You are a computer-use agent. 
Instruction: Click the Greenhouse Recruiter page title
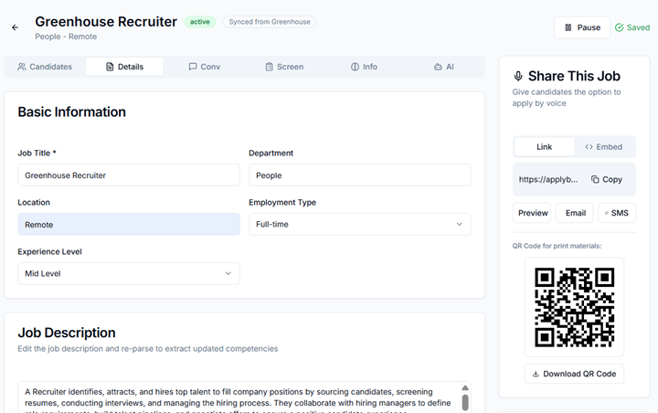pyautogui.click(x=106, y=21)
